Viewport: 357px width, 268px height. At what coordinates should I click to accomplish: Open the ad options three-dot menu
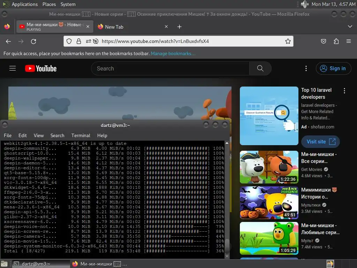click(344, 91)
